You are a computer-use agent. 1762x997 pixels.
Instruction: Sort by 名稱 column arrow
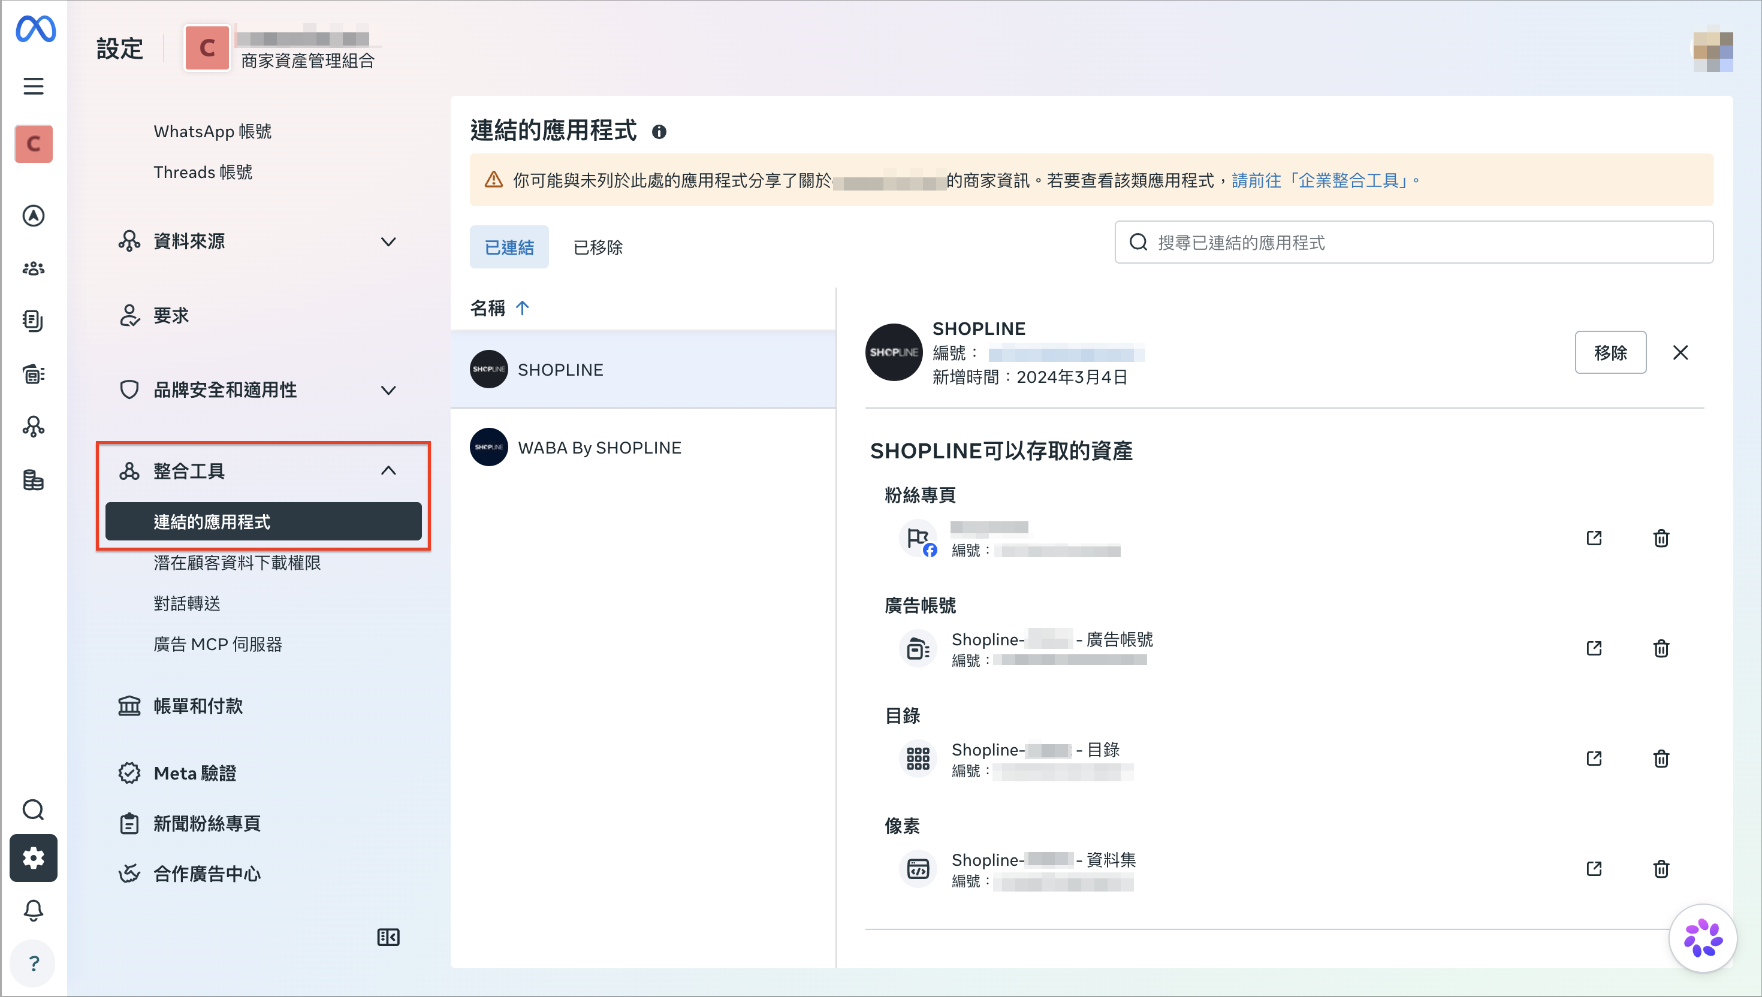point(522,308)
